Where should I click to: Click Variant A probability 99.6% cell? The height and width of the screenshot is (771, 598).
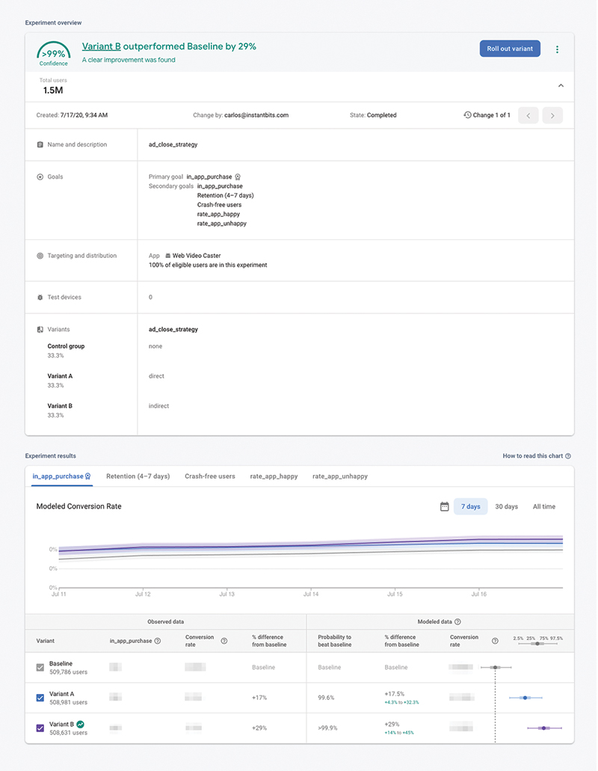click(326, 698)
